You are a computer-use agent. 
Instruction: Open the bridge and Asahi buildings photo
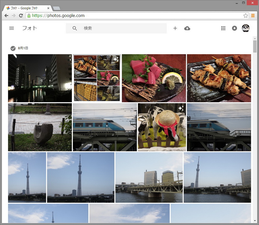[149, 177]
